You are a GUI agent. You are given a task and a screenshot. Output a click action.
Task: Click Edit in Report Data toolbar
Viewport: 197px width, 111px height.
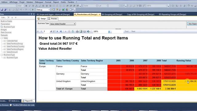3,18
